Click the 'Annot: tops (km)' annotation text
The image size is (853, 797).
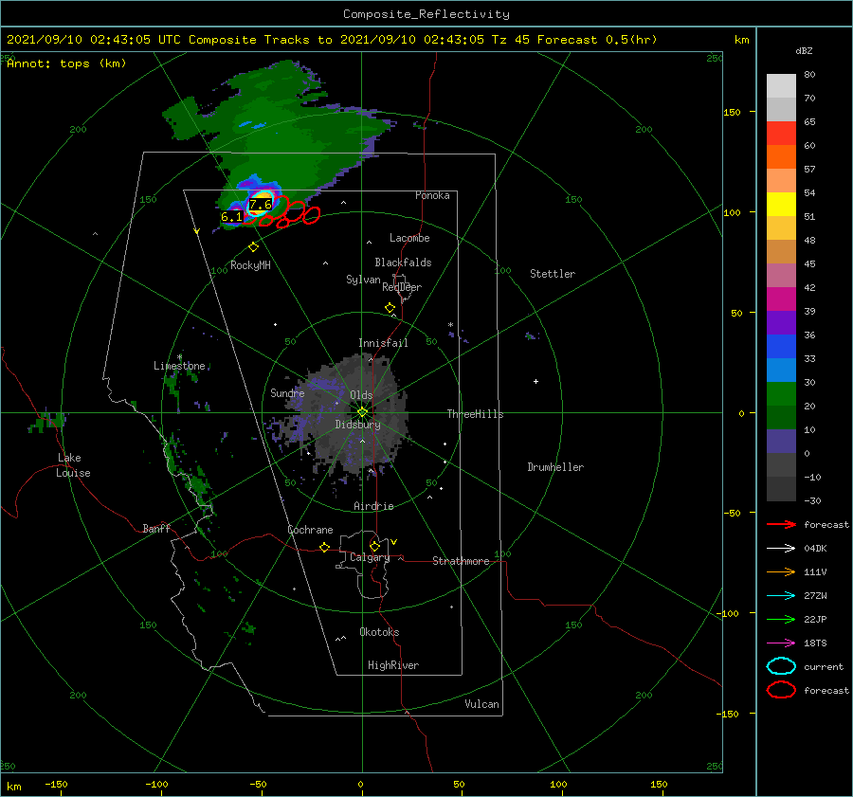click(66, 63)
